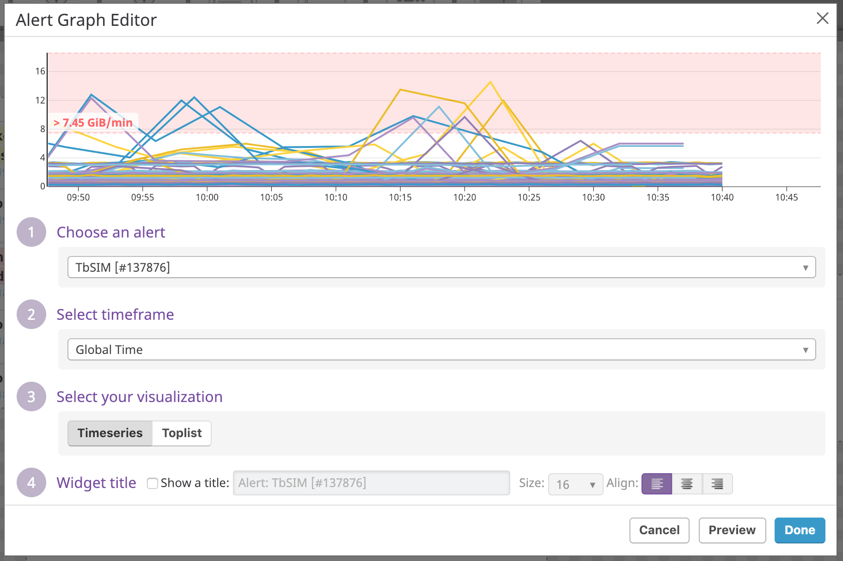This screenshot has width=843, height=561.
Task: Click the step 3 circle icon
Action: [x=31, y=396]
